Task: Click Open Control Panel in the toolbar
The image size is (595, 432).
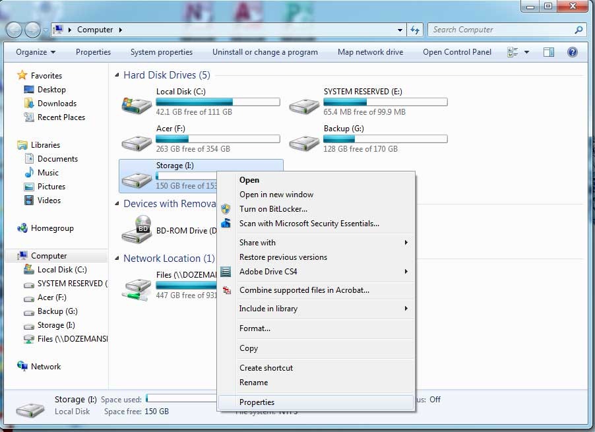Action: pyautogui.click(x=457, y=52)
